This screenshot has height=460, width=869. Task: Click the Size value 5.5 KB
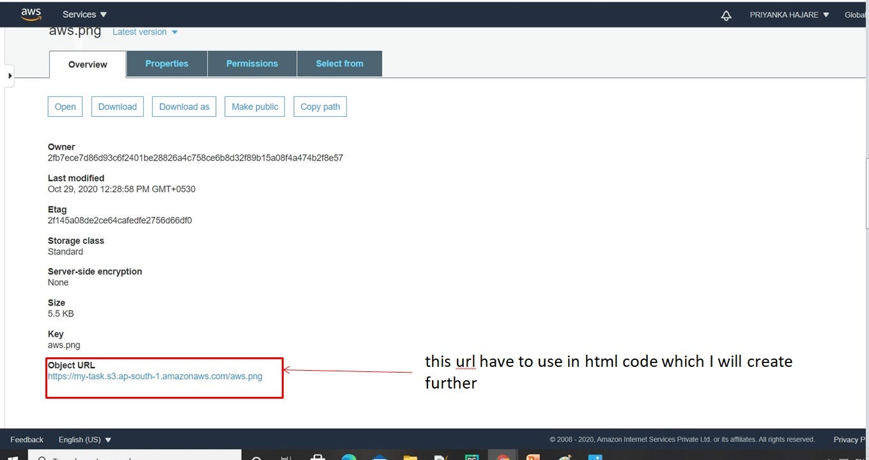click(61, 314)
